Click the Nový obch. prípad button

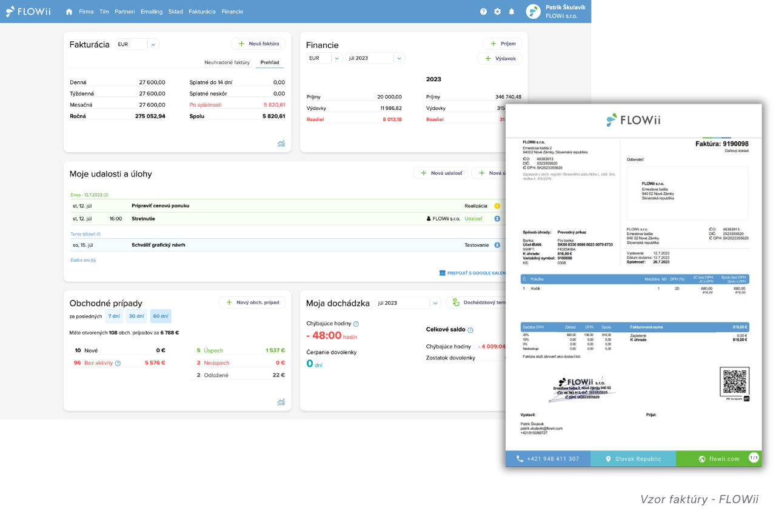[252, 302]
